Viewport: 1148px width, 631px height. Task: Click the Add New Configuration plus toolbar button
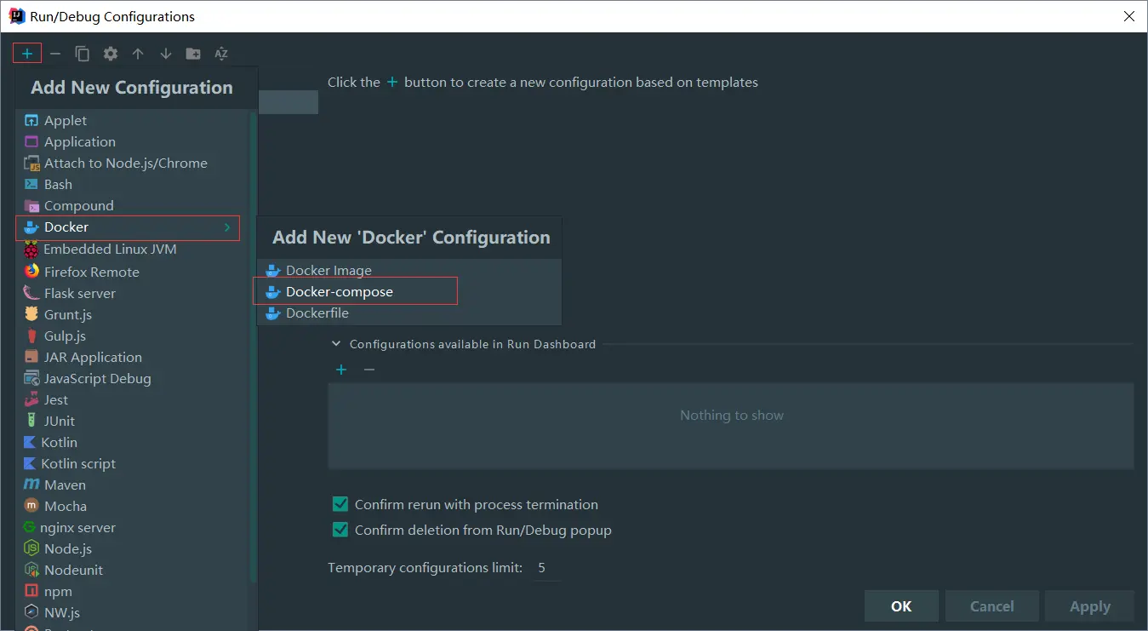[x=27, y=54]
